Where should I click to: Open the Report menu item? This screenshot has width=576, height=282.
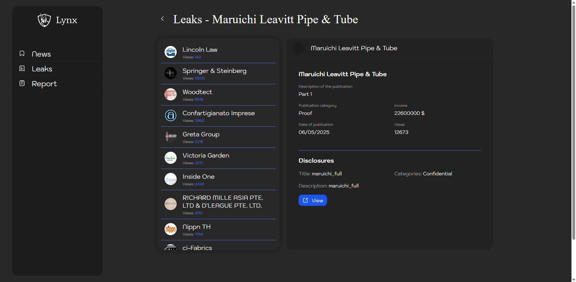pos(44,84)
